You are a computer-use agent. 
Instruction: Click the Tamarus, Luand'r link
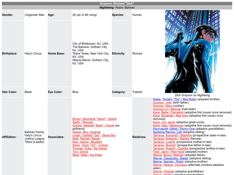tap(164, 142)
